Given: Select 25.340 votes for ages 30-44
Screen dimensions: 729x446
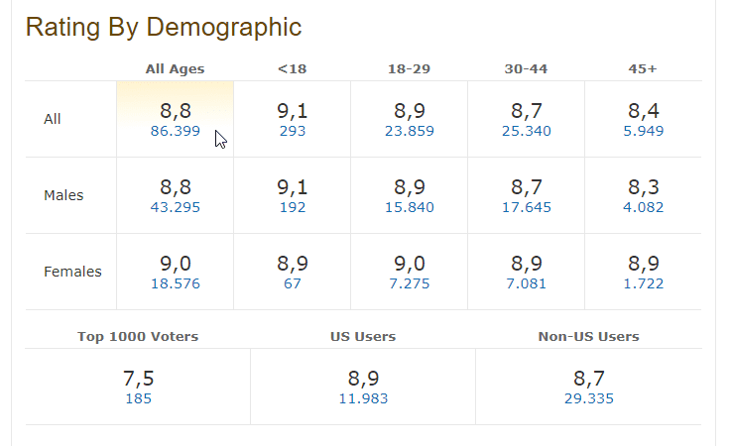Looking at the screenshot, I should click(526, 131).
